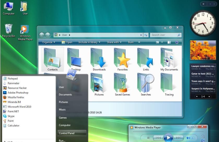Open the view options dropdown arrow
The height and width of the screenshot is (142, 219).
tap(162, 42)
